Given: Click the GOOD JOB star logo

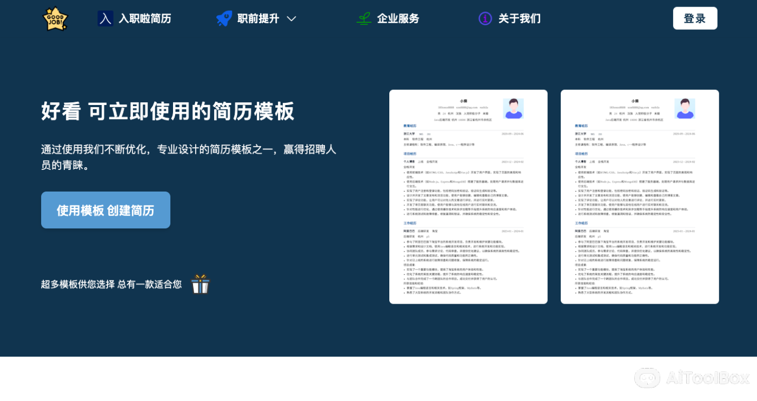Looking at the screenshot, I should pyautogui.click(x=55, y=18).
